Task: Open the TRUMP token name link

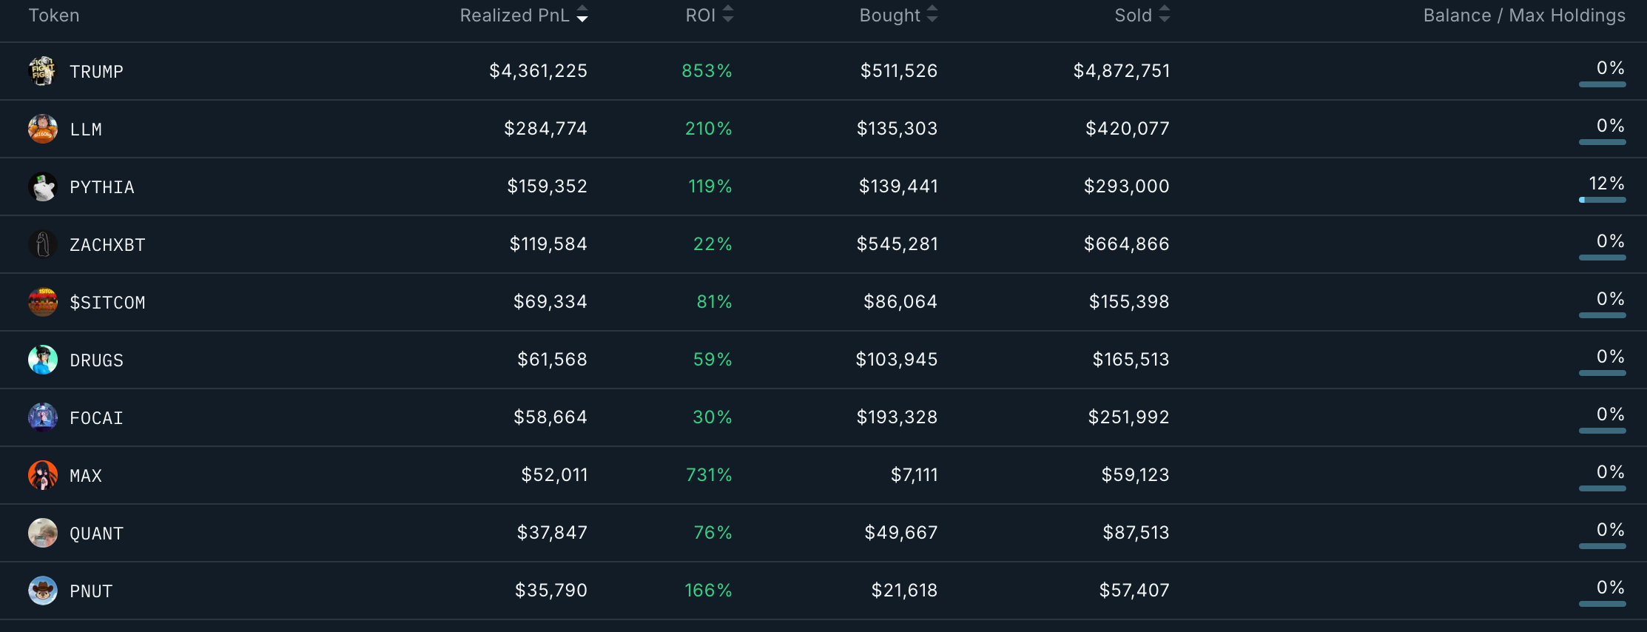Action: [x=96, y=72]
